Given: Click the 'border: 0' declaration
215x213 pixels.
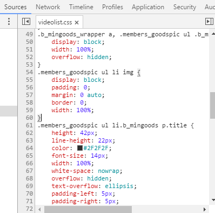Looking at the screenshot, I should click(x=69, y=102).
